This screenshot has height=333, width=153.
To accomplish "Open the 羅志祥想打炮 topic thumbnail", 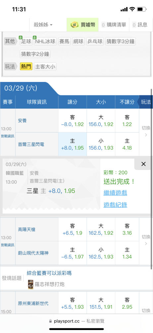I will [x=31, y=284].
